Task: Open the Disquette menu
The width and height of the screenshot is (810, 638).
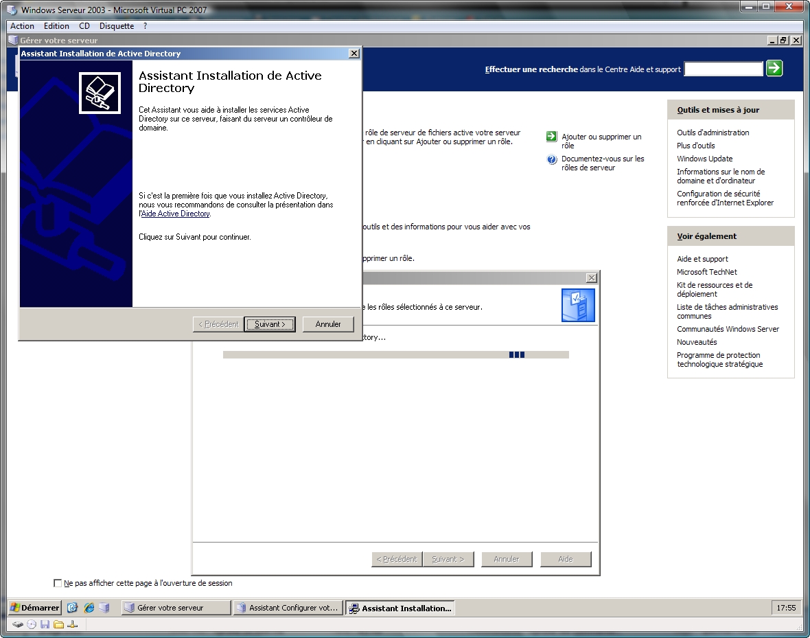Action: (x=117, y=26)
